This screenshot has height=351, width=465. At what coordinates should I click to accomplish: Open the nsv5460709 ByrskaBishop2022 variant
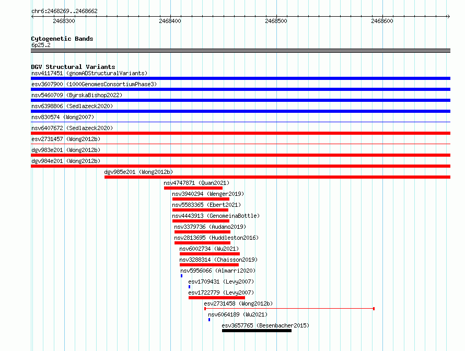point(77,95)
